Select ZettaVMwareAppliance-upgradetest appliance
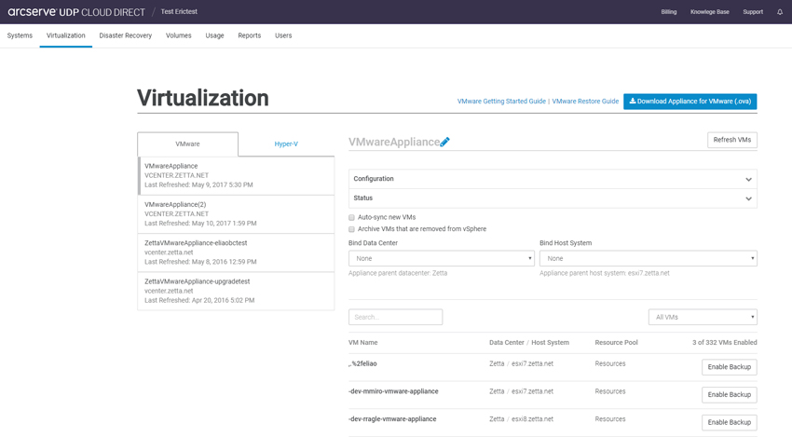This screenshot has width=792, height=437. pos(236,291)
